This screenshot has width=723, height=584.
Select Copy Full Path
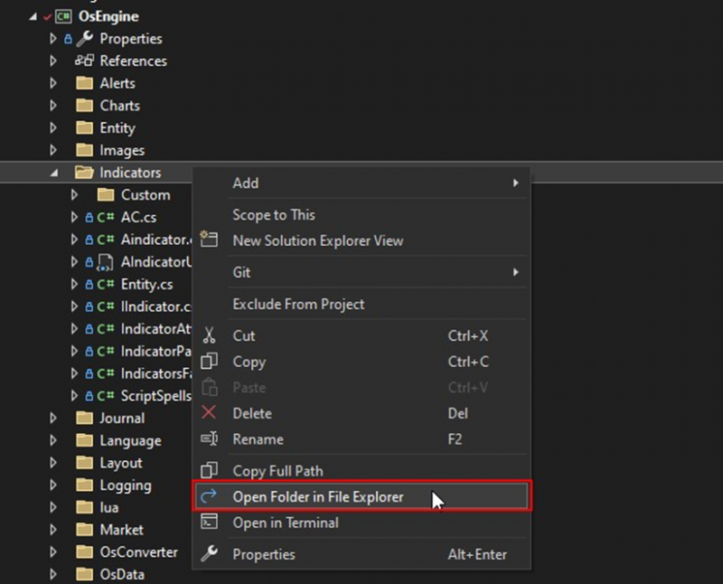(x=361, y=471)
